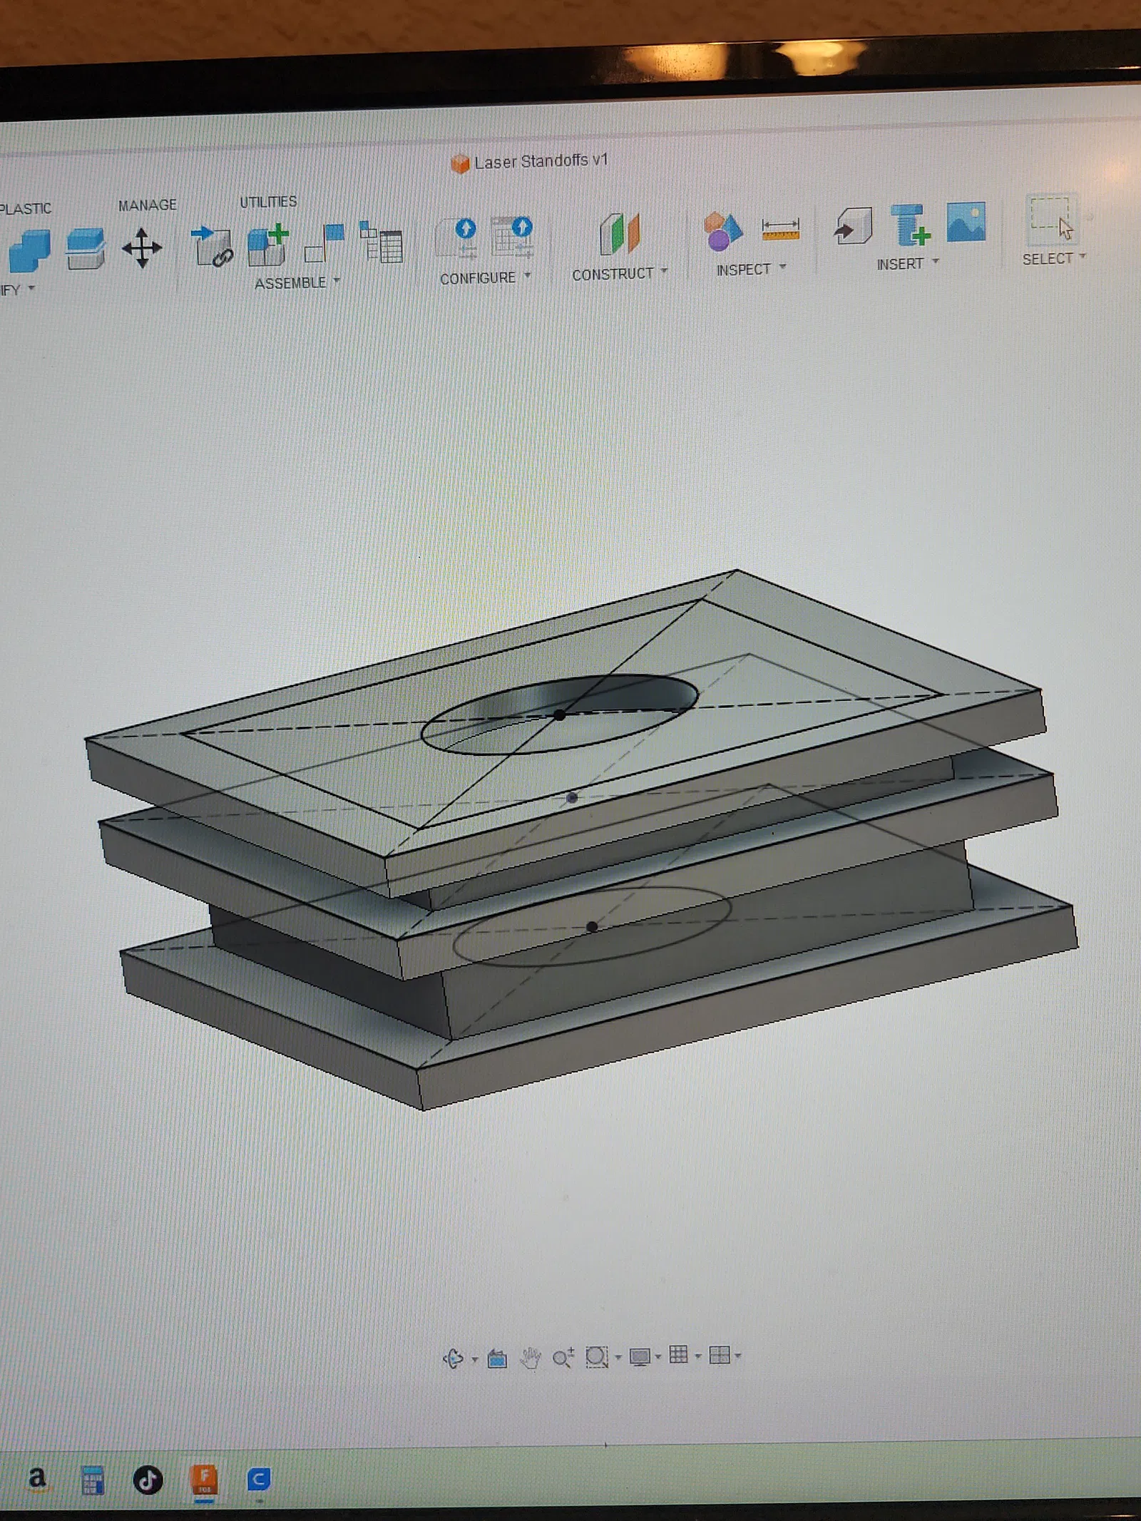Expand the Display Settings dropdown arrow
The width and height of the screenshot is (1141, 1521).
(658, 1356)
